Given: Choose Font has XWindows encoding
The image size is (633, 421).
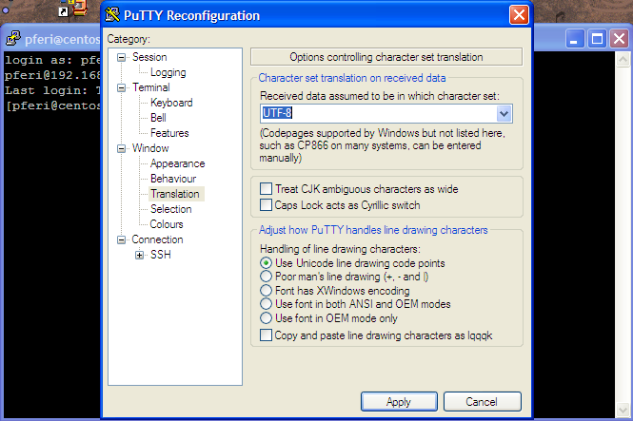Looking at the screenshot, I should (x=267, y=291).
